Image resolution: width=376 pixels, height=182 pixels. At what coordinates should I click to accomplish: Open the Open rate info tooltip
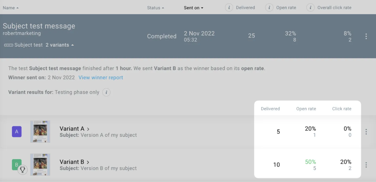(269, 7)
